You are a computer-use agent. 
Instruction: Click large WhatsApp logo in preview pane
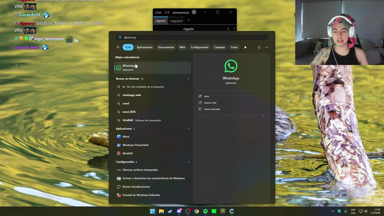coord(231,66)
